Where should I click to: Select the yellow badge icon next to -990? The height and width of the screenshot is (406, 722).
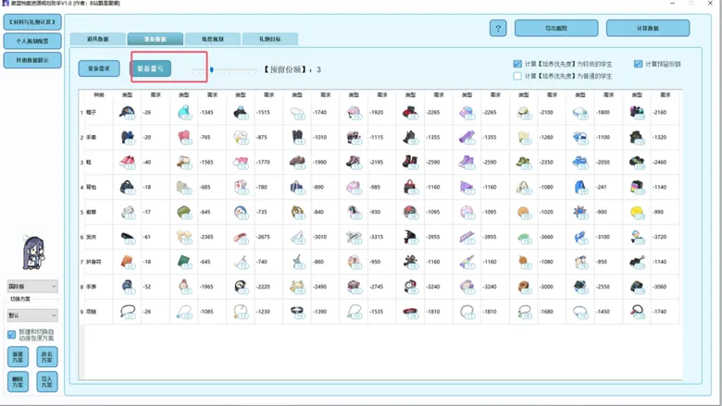(x=637, y=212)
